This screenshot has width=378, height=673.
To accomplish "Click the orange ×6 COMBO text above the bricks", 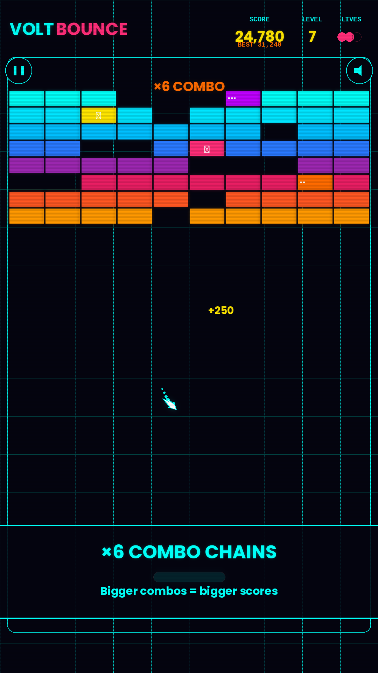I will (189, 87).
